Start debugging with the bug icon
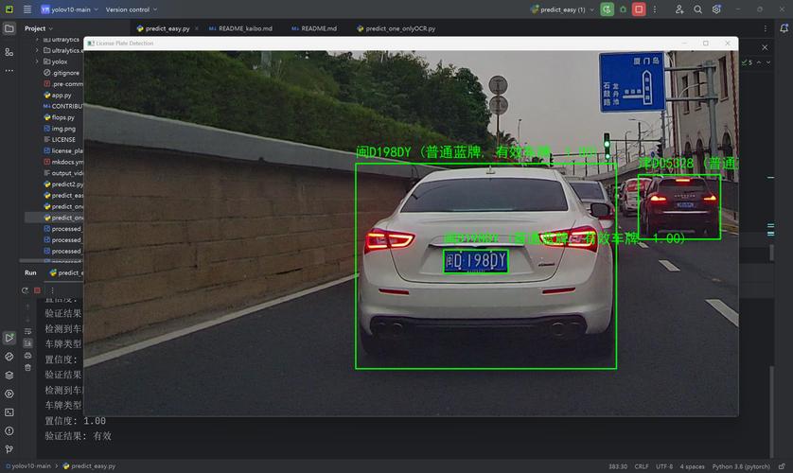 623,9
